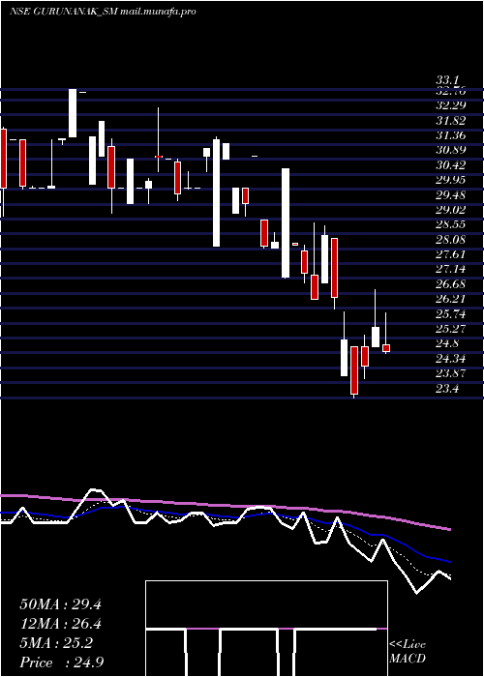Select the 29.95 price axis label

pos(451,180)
